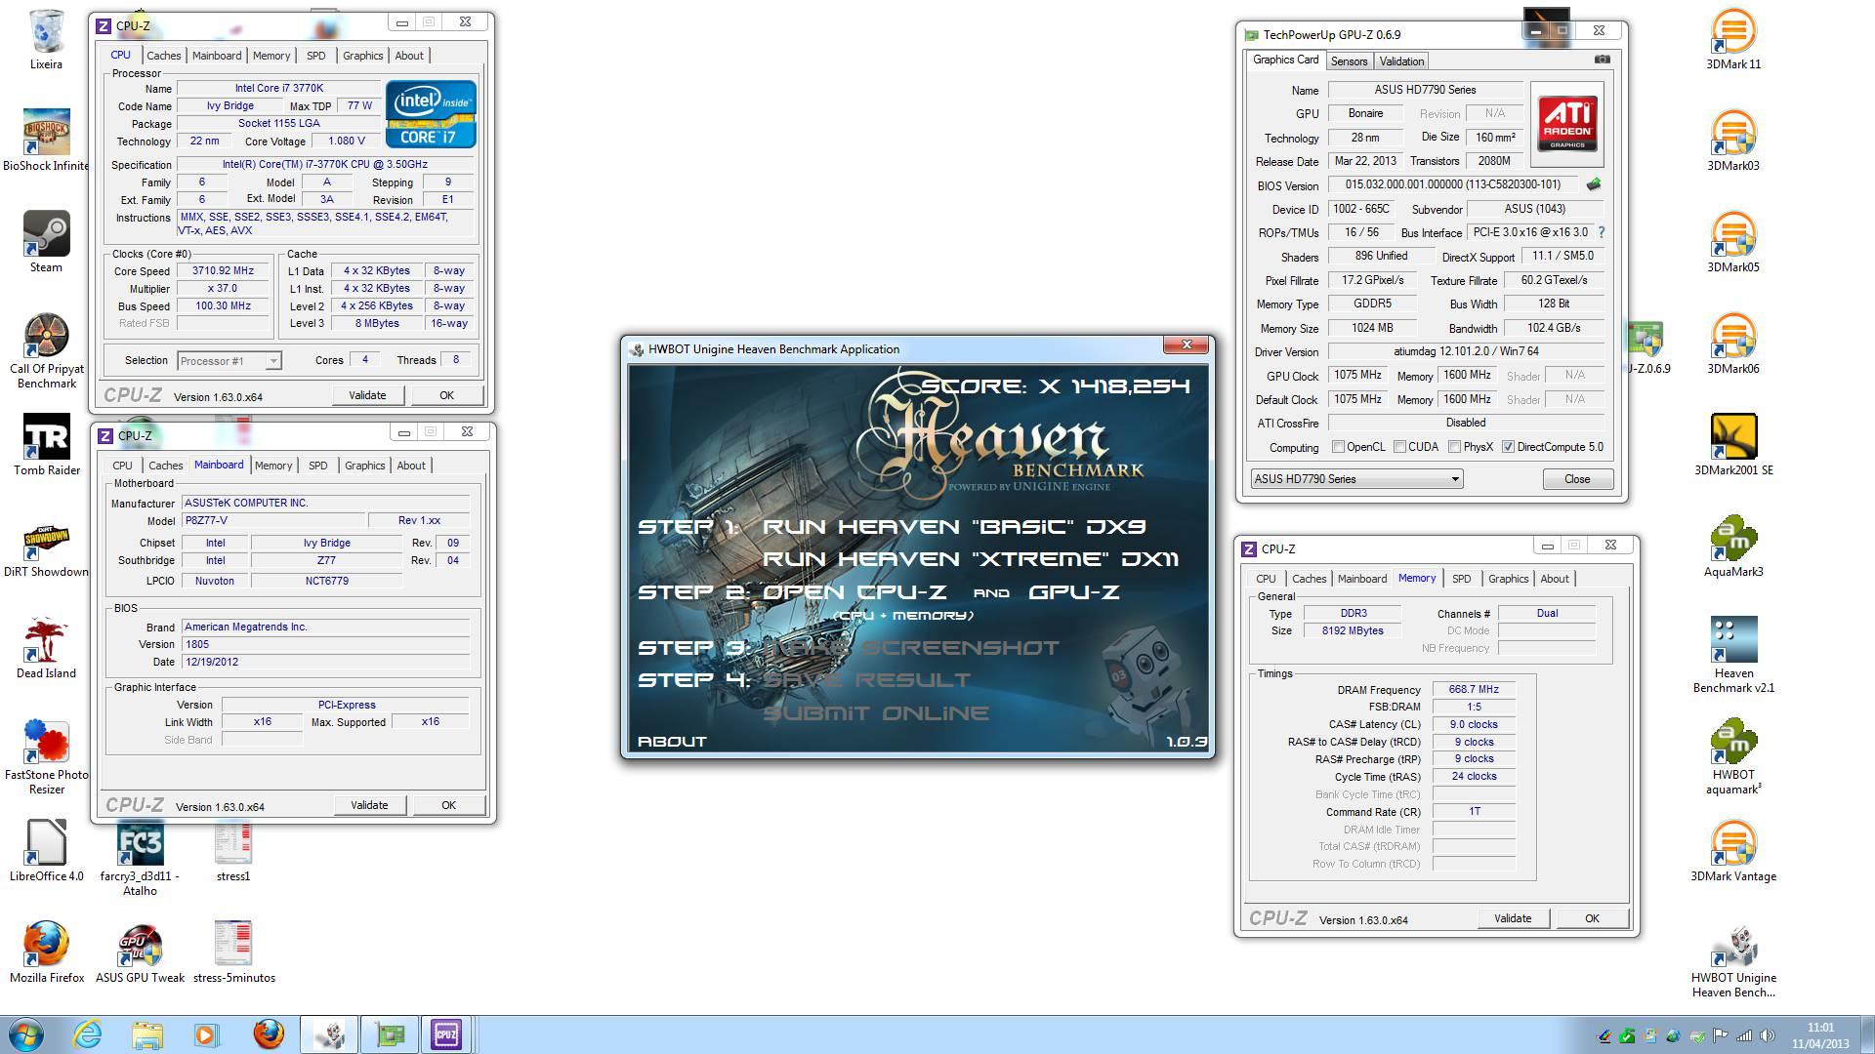The image size is (1875, 1054).
Task: Open BioShock Infinite desktop shortcut
Action: pos(46,141)
